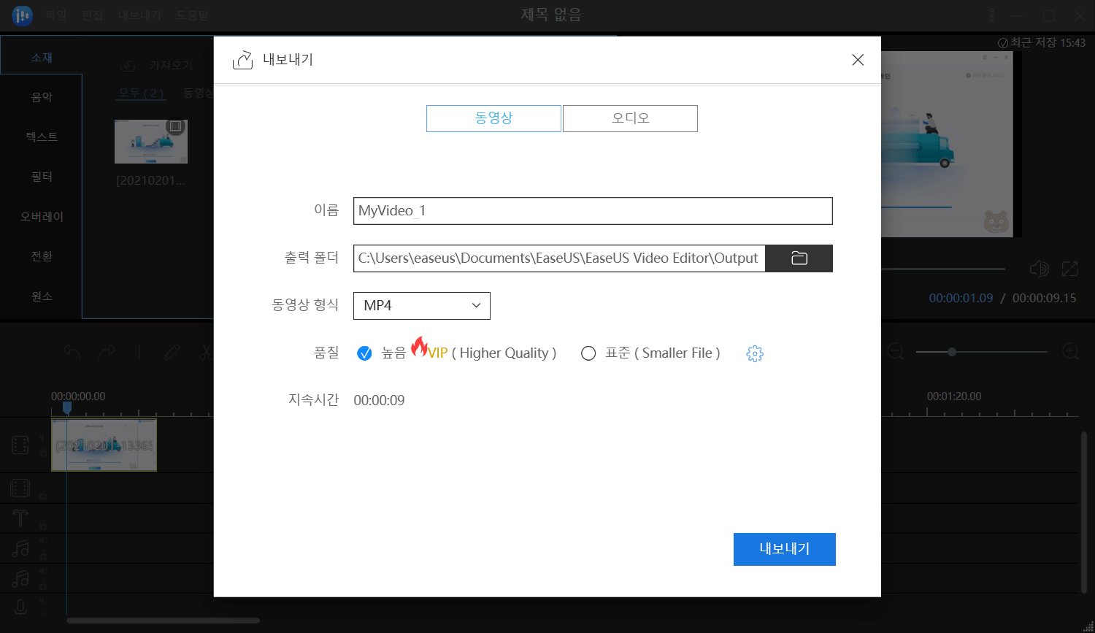Image resolution: width=1095 pixels, height=633 pixels.
Task: Open the output folder browser icon
Action: click(x=799, y=258)
